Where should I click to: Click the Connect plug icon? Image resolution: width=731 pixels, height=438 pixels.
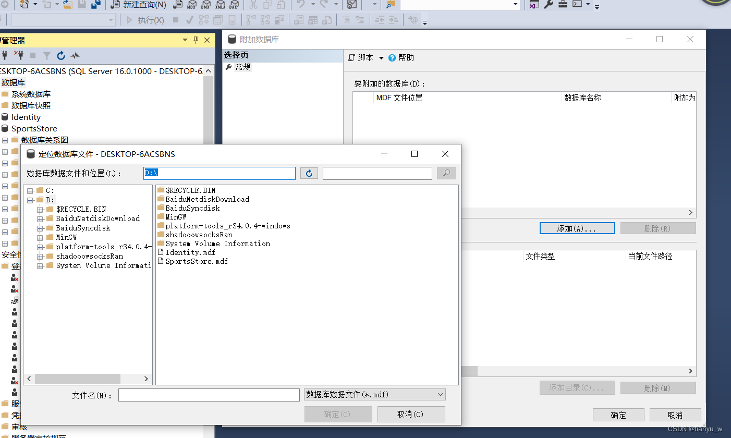5,55
